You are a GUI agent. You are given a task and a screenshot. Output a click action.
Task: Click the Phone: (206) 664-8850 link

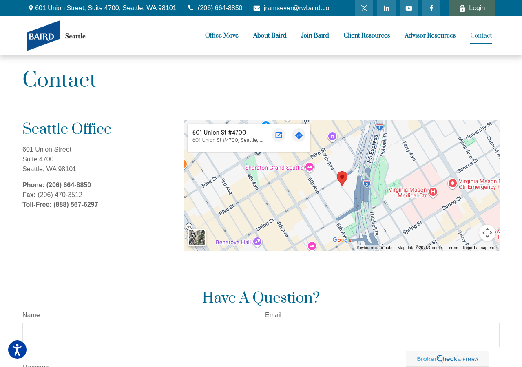57,185
